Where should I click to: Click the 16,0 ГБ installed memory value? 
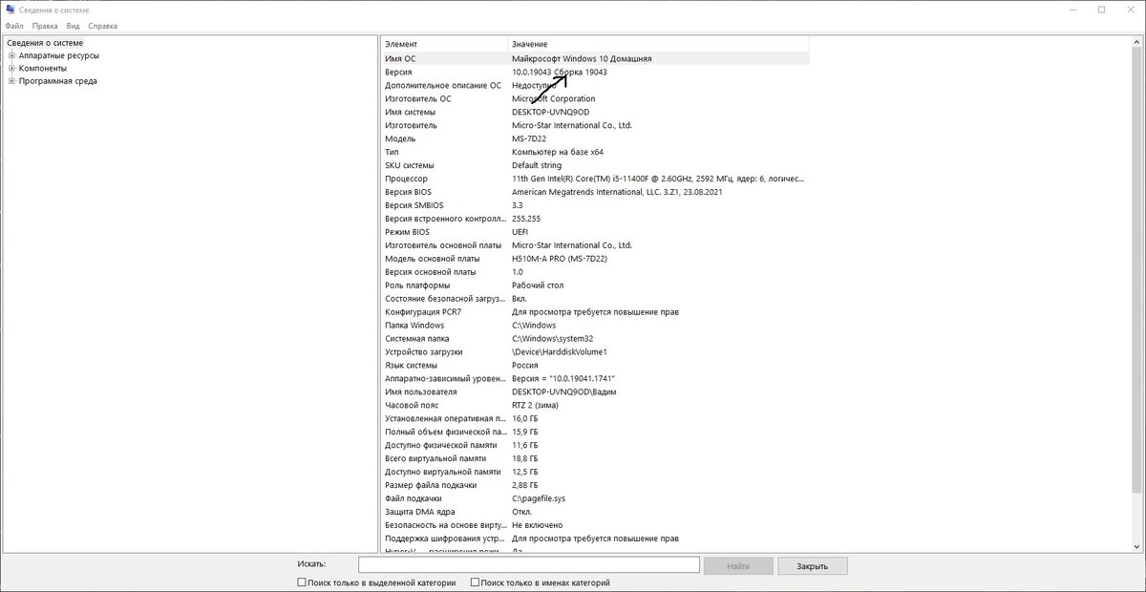tap(525, 419)
